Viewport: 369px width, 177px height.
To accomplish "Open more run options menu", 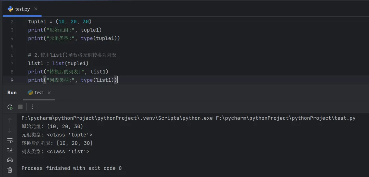I will click(32, 107).
